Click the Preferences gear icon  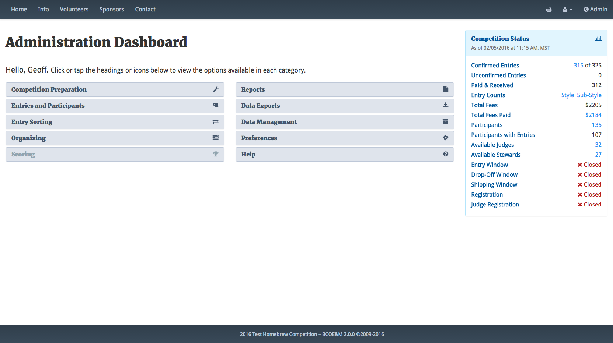click(446, 138)
